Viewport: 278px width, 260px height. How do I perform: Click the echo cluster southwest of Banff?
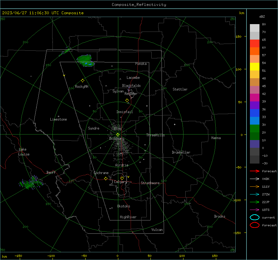31,183
